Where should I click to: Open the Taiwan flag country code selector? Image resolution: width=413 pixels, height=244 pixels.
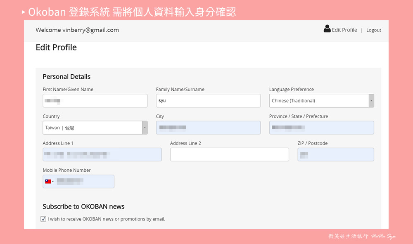tap(49, 181)
